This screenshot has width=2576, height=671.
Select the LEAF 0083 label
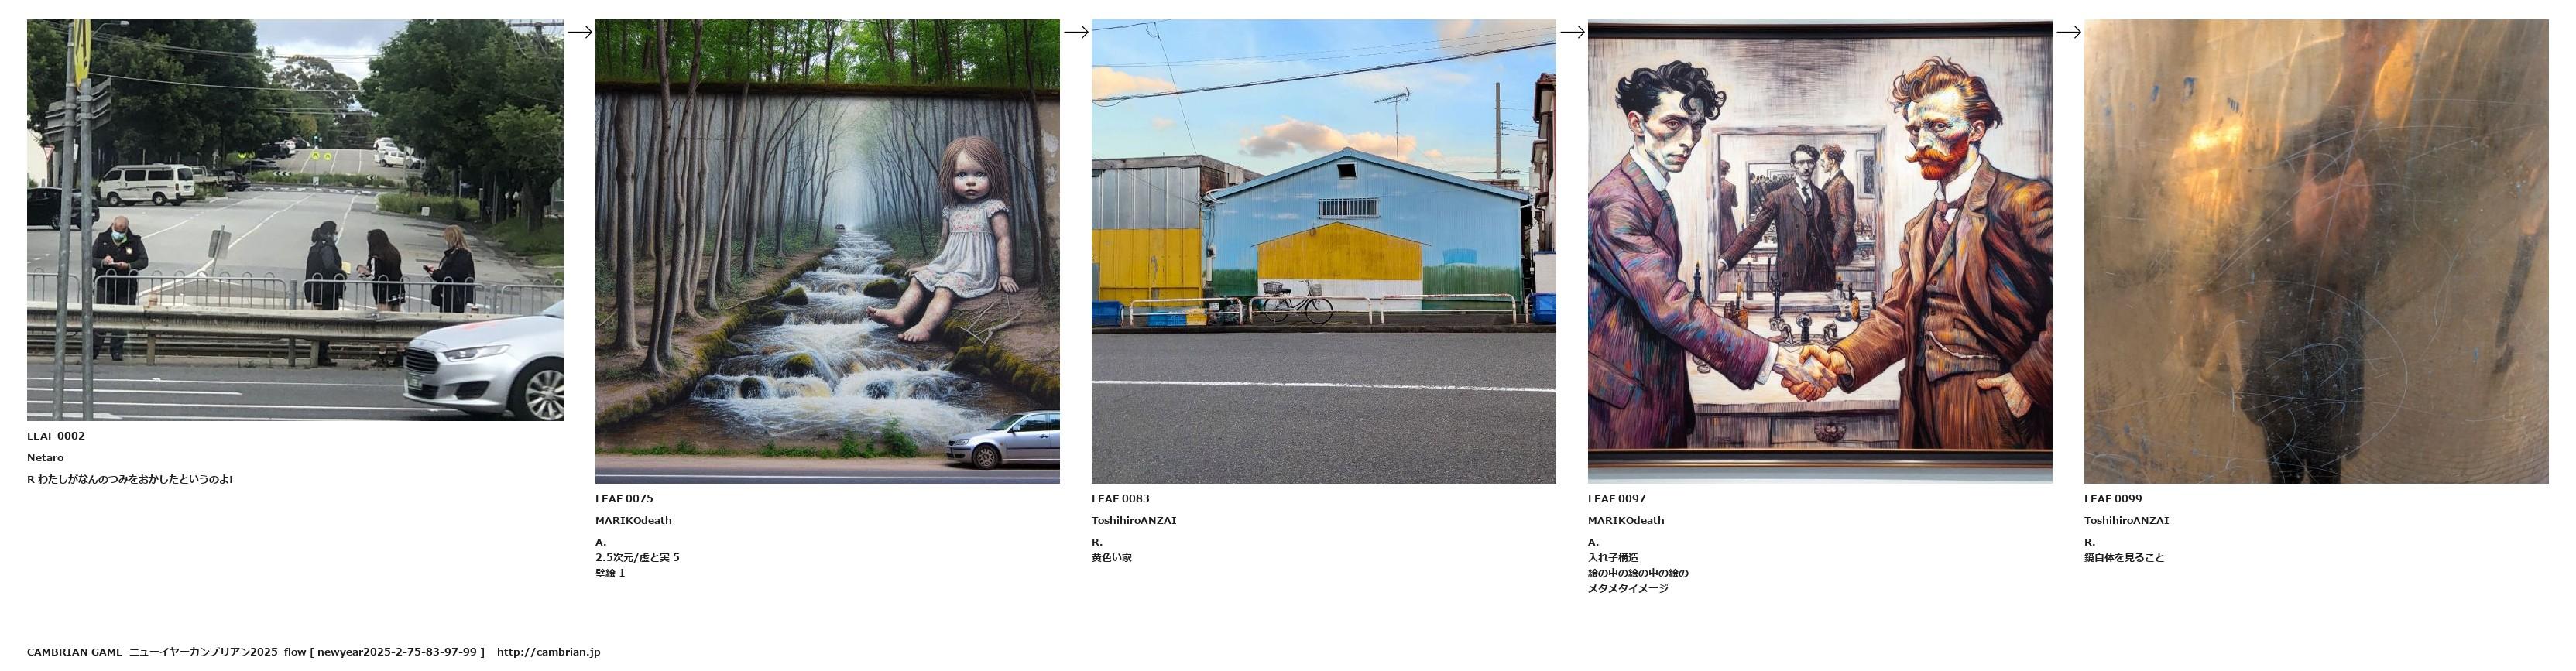click(1120, 499)
